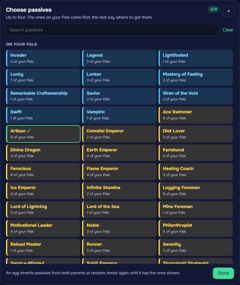Viewport: 240px width, 285px height.
Task: Select Mastery of Fasting passive
Action: point(195,77)
